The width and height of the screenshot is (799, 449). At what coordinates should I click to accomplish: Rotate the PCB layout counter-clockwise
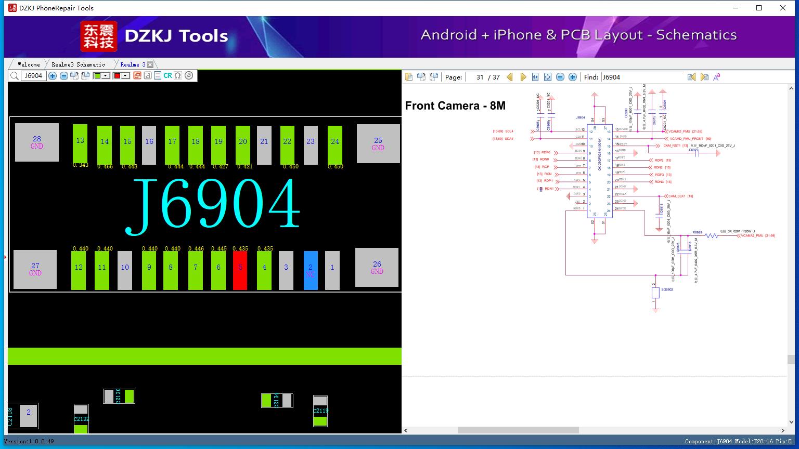click(x=85, y=76)
